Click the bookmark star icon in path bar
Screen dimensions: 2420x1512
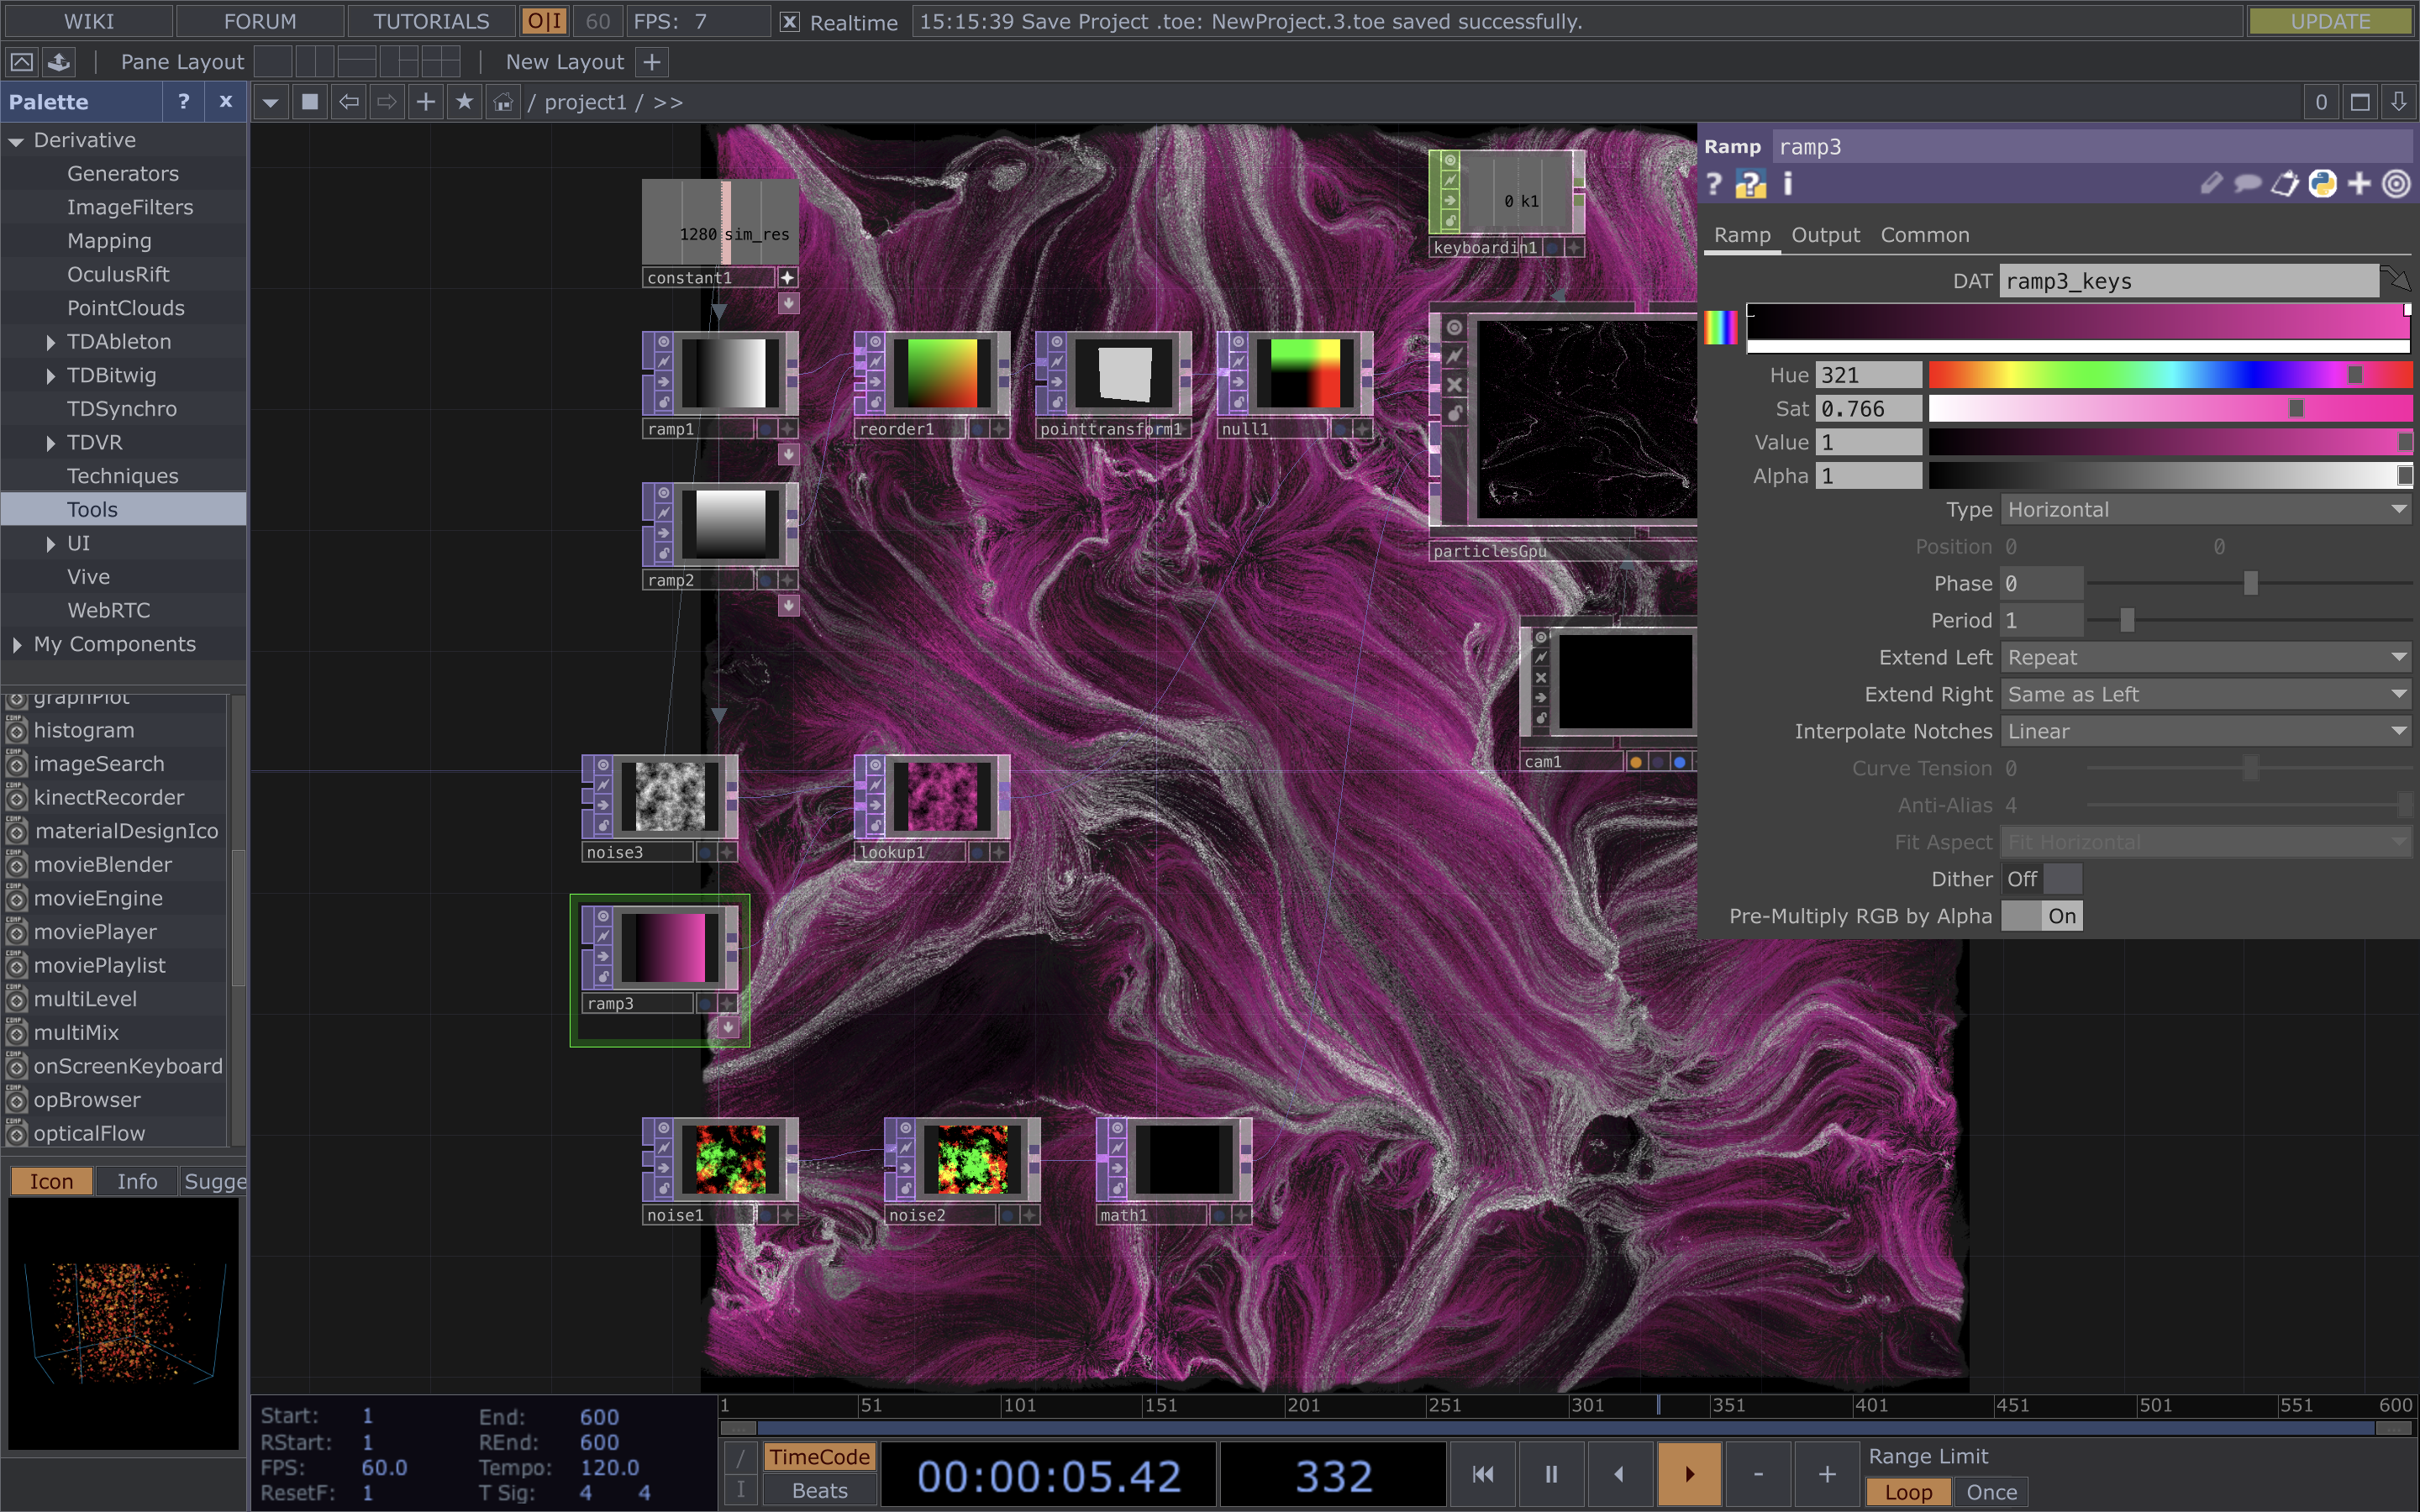(465, 102)
